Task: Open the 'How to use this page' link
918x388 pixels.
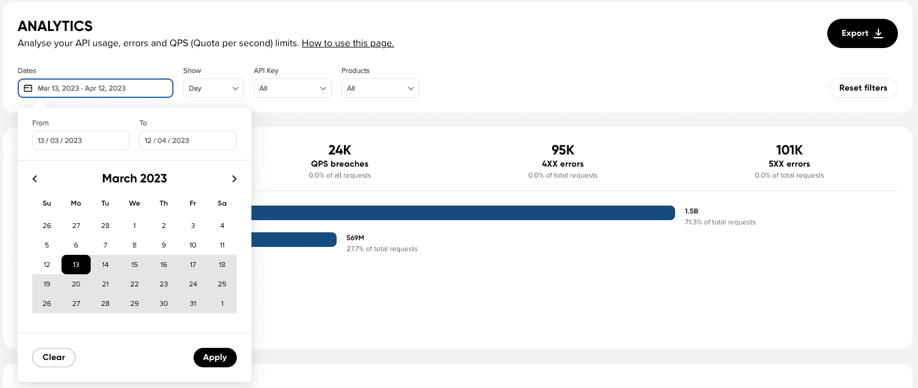Action: click(348, 43)
